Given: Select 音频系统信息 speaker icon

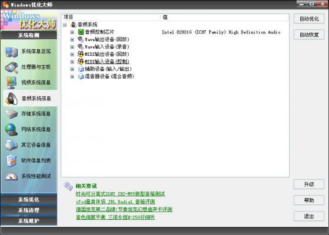Looking at the screenshot, I should (12, 99).
